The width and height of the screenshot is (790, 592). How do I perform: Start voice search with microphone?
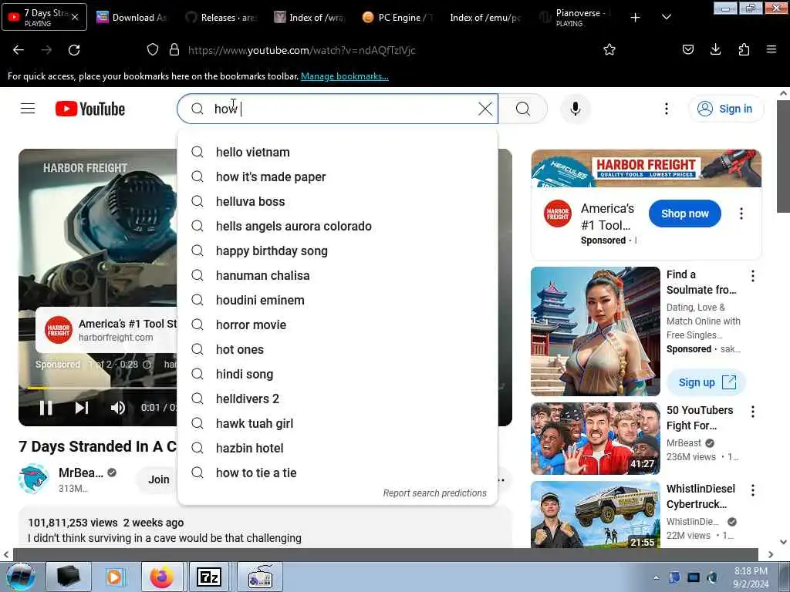point(576,109)
